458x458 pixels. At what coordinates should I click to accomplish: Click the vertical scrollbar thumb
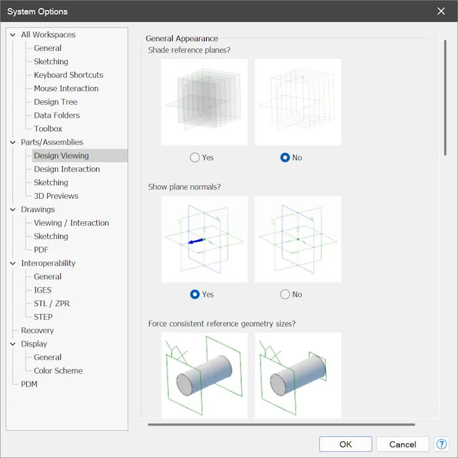coord(445,98)
